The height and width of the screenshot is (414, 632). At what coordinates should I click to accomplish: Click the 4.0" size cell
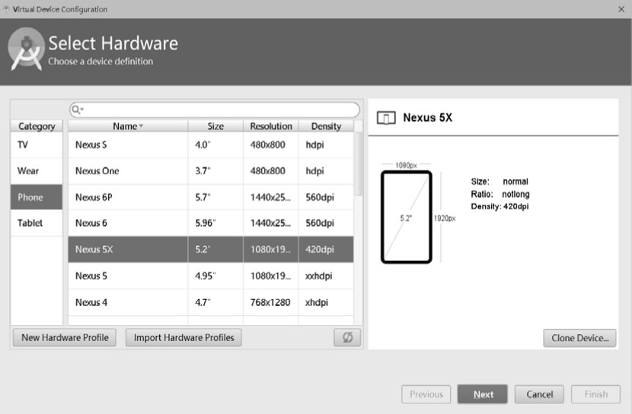pyautogui.click(x=215, y=145)
